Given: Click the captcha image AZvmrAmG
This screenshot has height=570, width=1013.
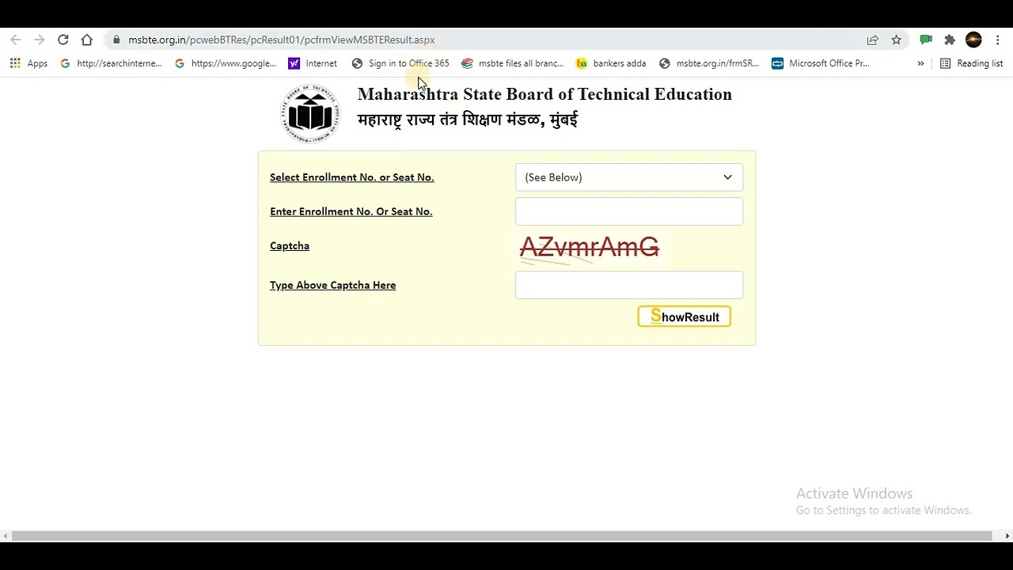Looking at the screenshot, I should pyautogui.click(x=589, y=248).
